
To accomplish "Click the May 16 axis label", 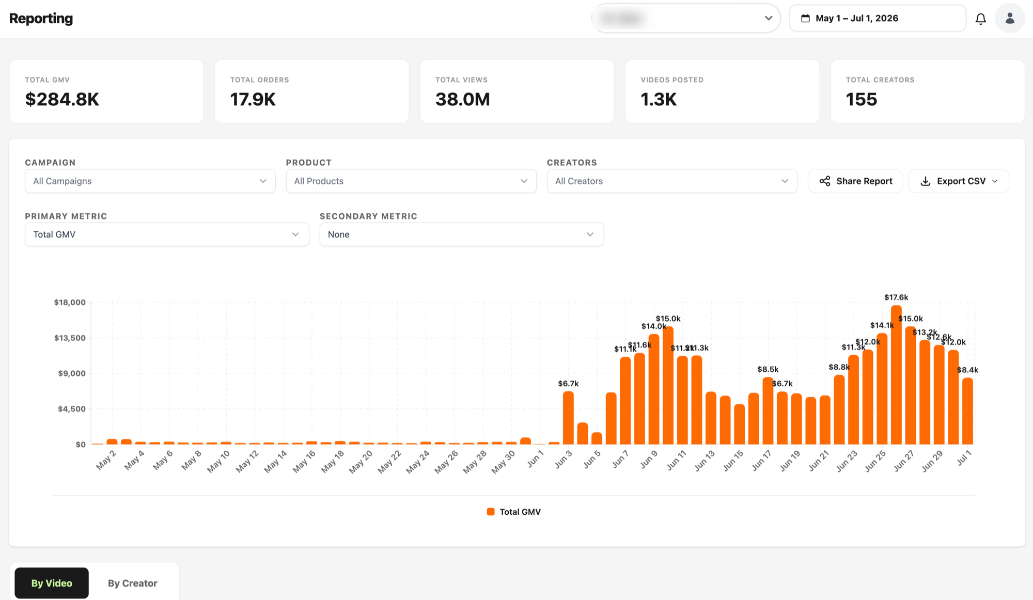I will click(304, 461).
